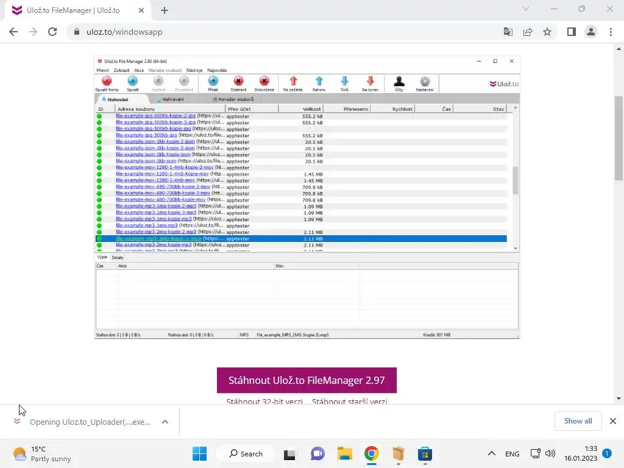Image resolution: width=624 pixels, height=468 pixels.
Task: Open the Nápověda menu
Action: pyautogui.click(x=217, y=71)
